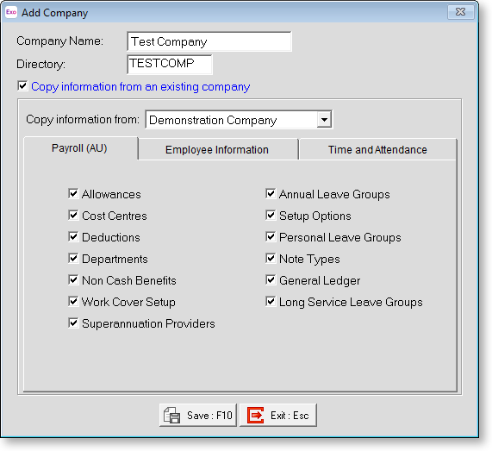492x451 pixels.
Task: Uncheck Long Service Leave Groups
Action: [271, 302]
